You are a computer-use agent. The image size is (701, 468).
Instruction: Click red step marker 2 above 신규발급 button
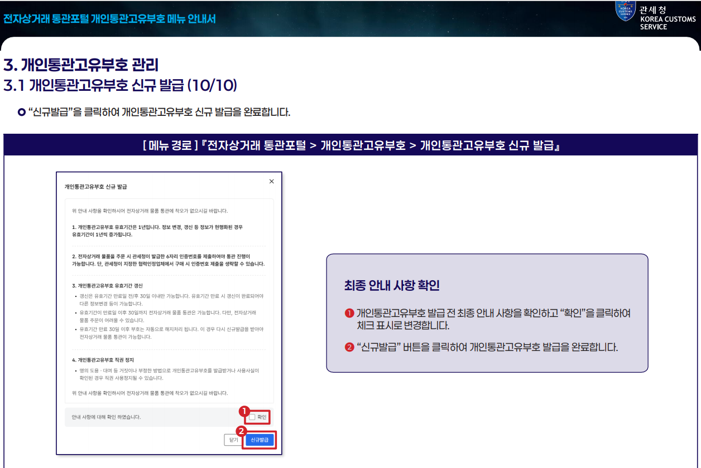241,431
